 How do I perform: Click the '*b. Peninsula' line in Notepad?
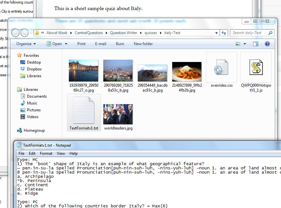[x=34, y=181]
